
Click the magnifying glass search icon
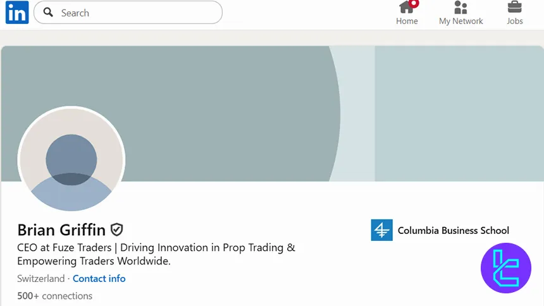point(48,13)
